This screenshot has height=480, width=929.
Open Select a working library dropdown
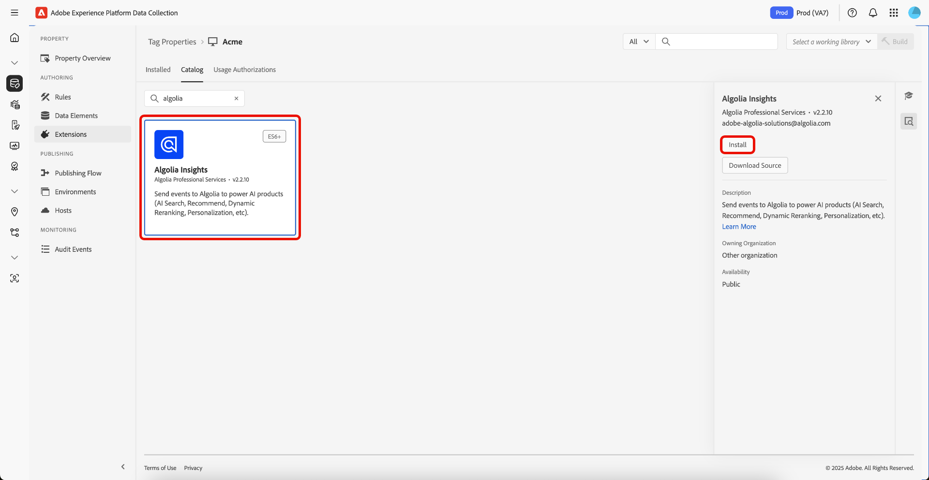[x=832, y=42]
